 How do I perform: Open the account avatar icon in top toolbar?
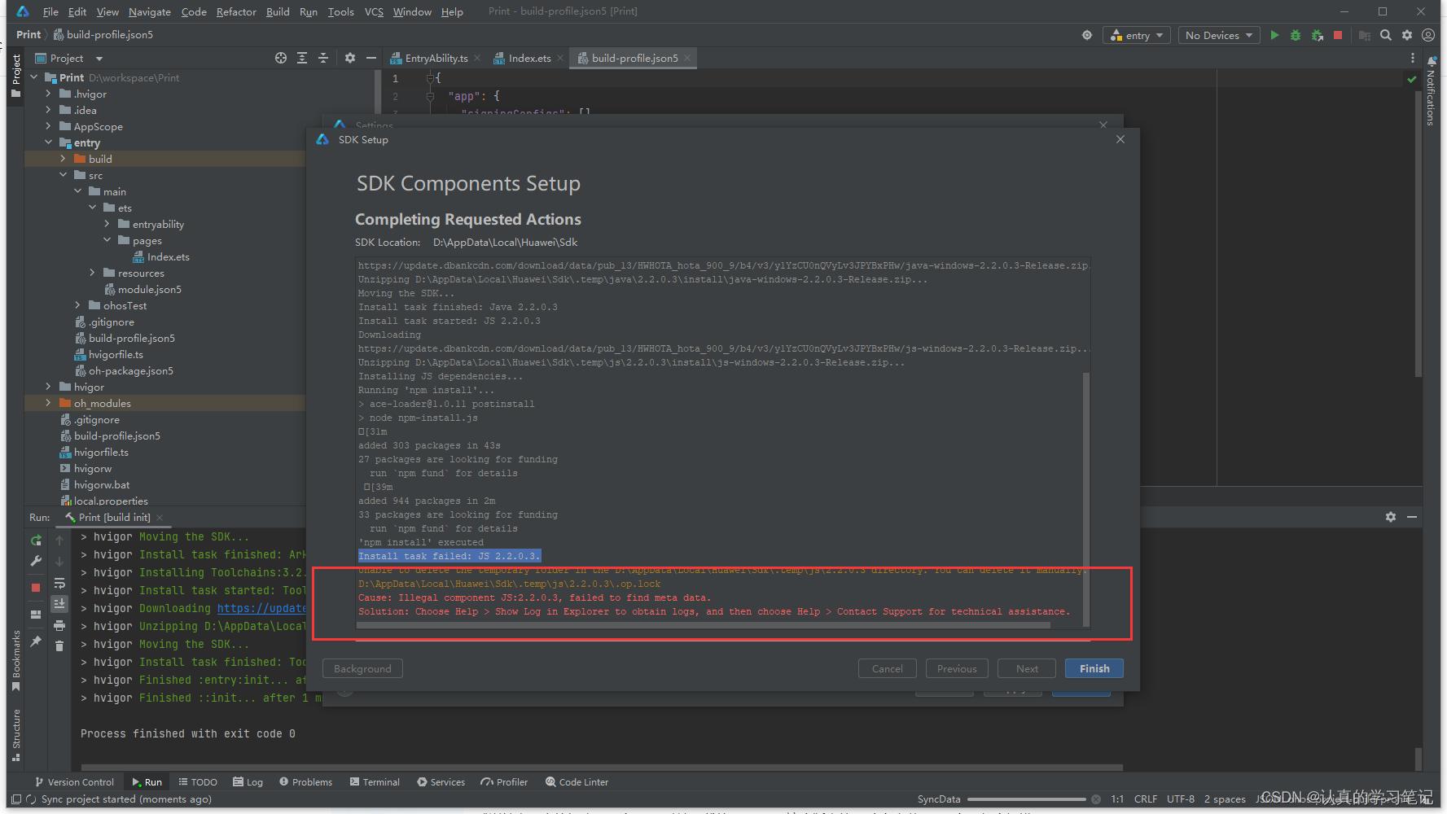(x=1428, y=35)
